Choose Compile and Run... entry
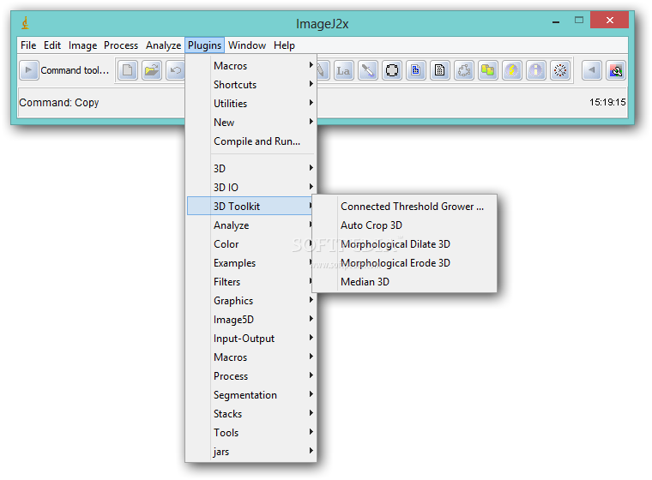This screenshot has width=652, height=480. 251,141
